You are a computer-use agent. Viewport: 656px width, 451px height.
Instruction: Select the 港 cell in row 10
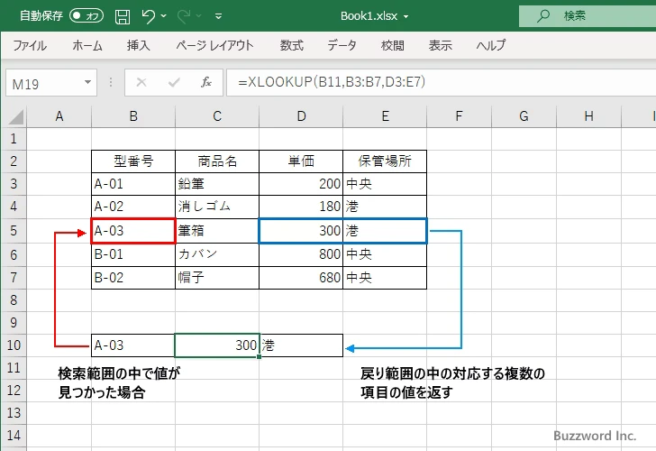pos(301,345)
